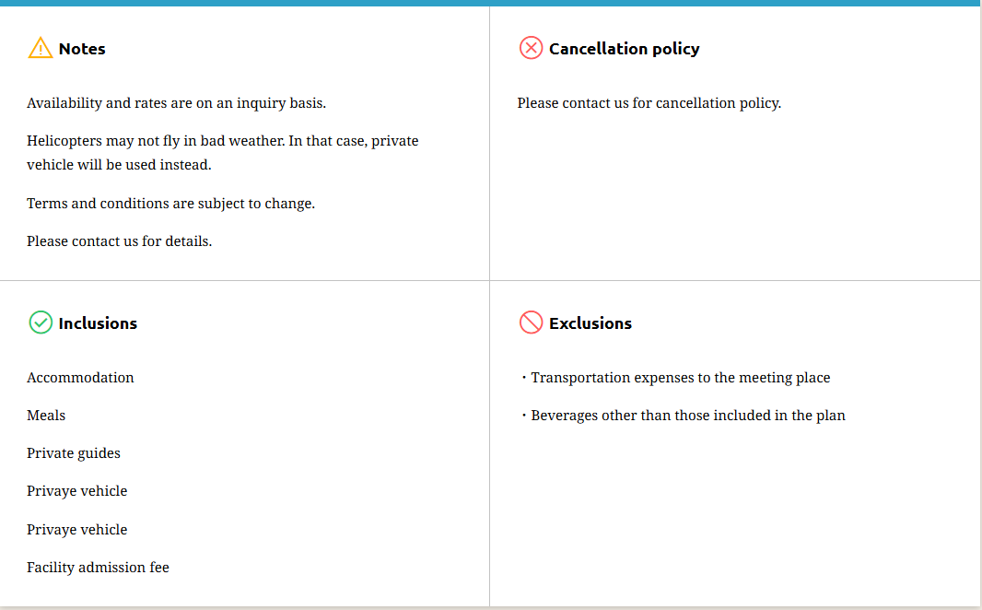The image size is (982, 610).
Task: Click the blue bar at top of page
Action: (x=491, y=3)
